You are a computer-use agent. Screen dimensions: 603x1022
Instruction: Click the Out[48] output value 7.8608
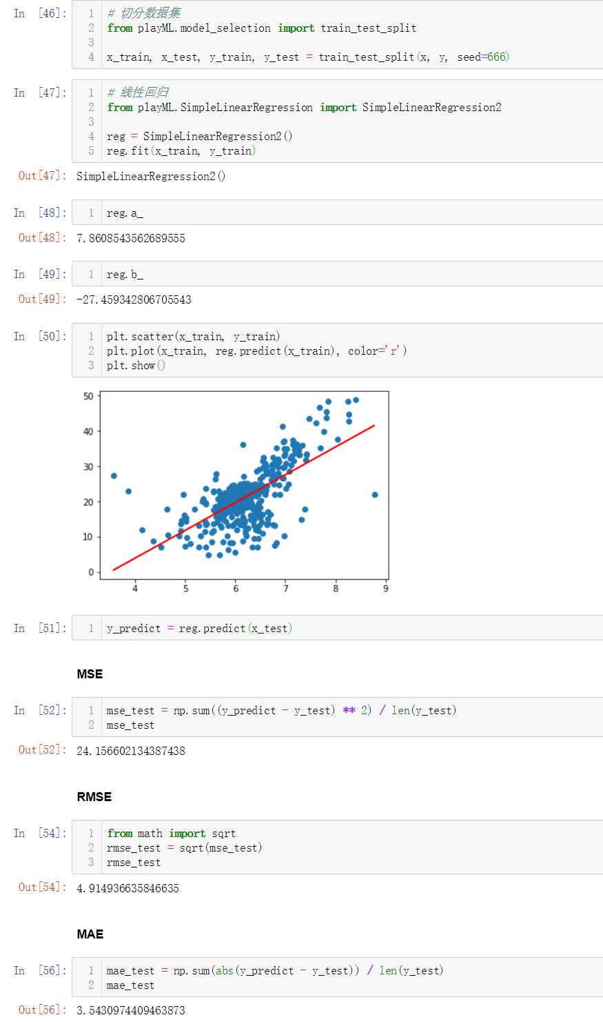pyautogui.click(x=131, y=238)
